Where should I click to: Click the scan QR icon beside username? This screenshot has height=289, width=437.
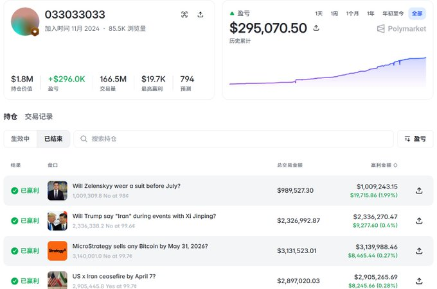pyautogui.click(x=184, y=15)
